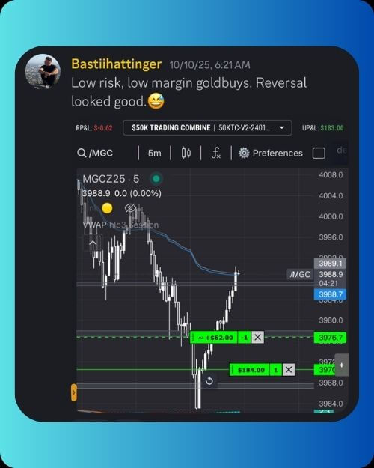Toggle the crossed-eye visibility icon
This screenshot has height=468, width=374.
(130, 207)
